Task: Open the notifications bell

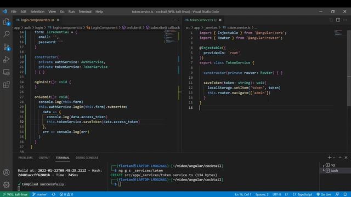Action: pyautogui.click(x=345, y=194)
